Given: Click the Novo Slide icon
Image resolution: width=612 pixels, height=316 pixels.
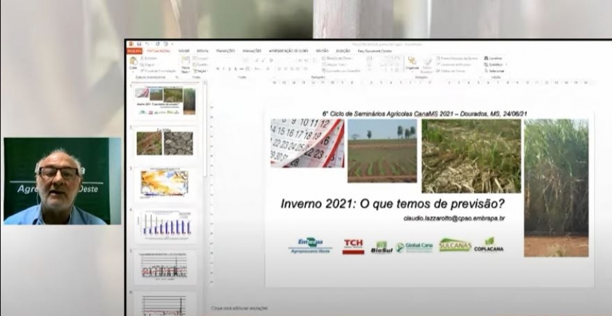Looking at the screenshot, I should coord(185,63).
